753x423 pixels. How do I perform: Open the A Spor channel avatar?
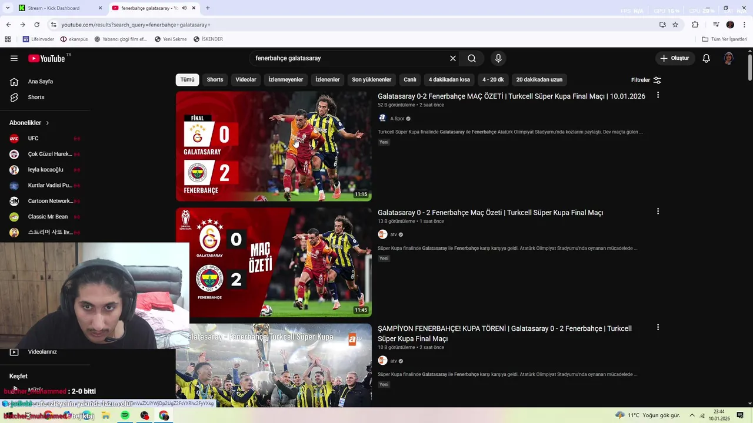[382, 119]
